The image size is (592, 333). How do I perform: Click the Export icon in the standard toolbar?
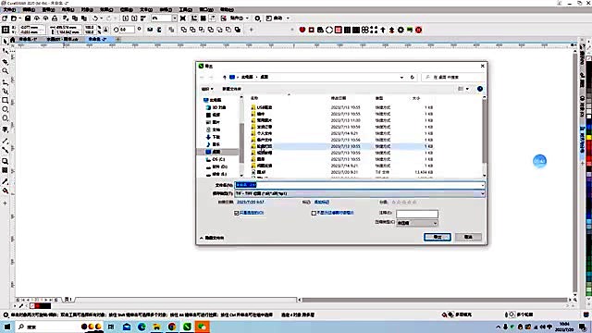coord(134,18)
